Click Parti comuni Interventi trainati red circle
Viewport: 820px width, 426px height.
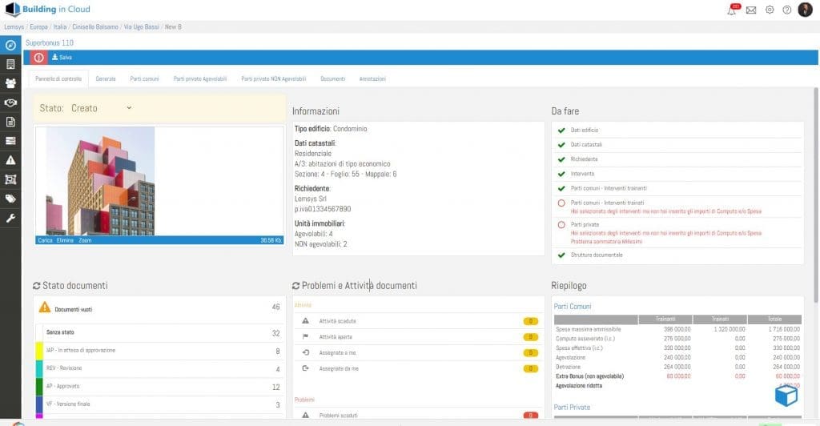[x=561, y=203]
